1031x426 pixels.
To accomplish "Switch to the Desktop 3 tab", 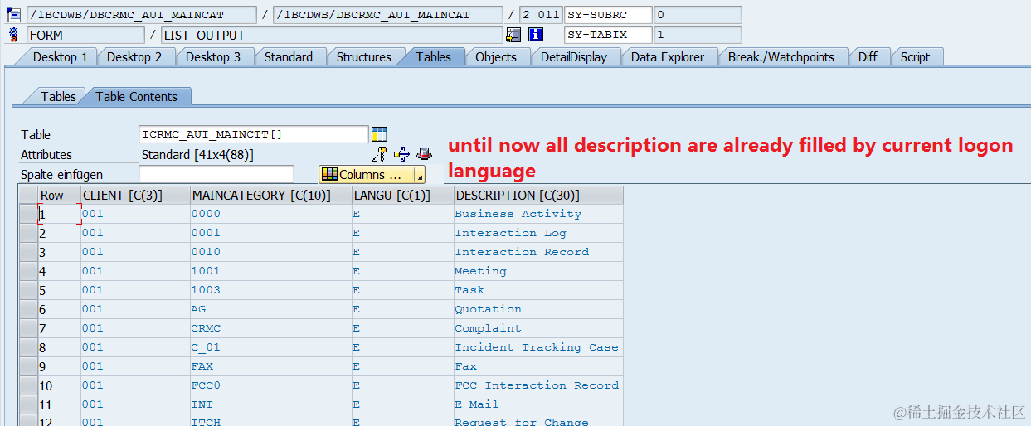I will pyautogui.click(x=213, y=56).
